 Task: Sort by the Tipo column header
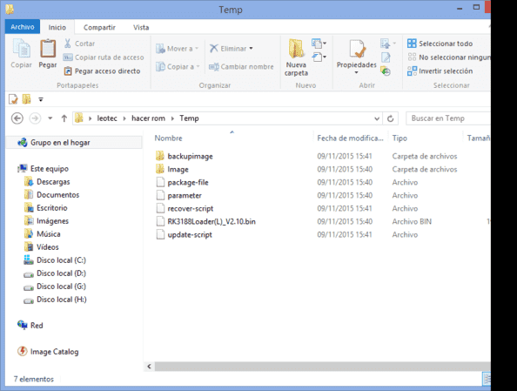click(399, 138)
